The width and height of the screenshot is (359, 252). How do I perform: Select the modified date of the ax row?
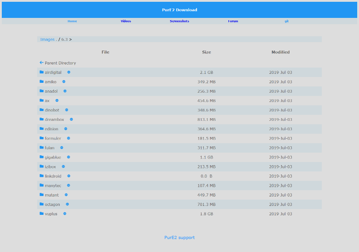[280, 101]
